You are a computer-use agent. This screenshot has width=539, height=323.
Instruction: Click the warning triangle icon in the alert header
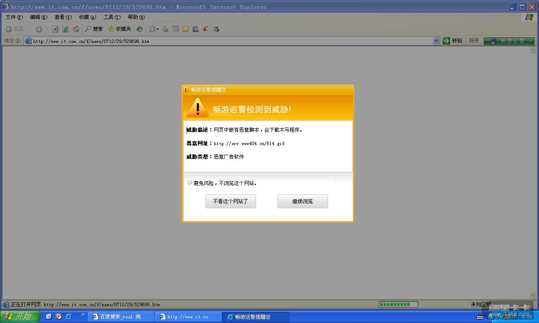pos(197,108)
